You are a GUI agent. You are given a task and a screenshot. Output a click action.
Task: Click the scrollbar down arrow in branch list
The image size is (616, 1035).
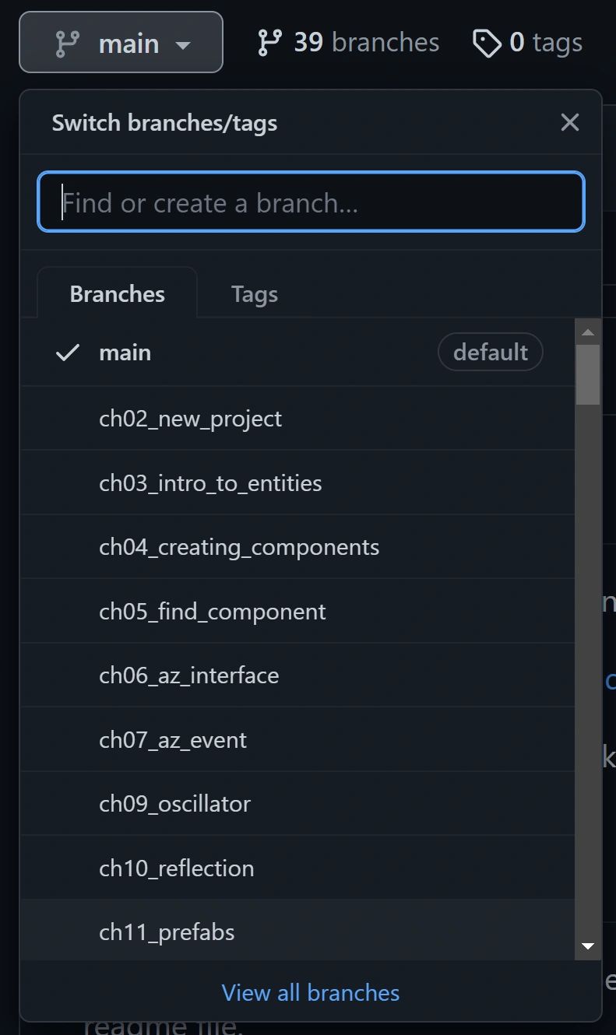588,946
